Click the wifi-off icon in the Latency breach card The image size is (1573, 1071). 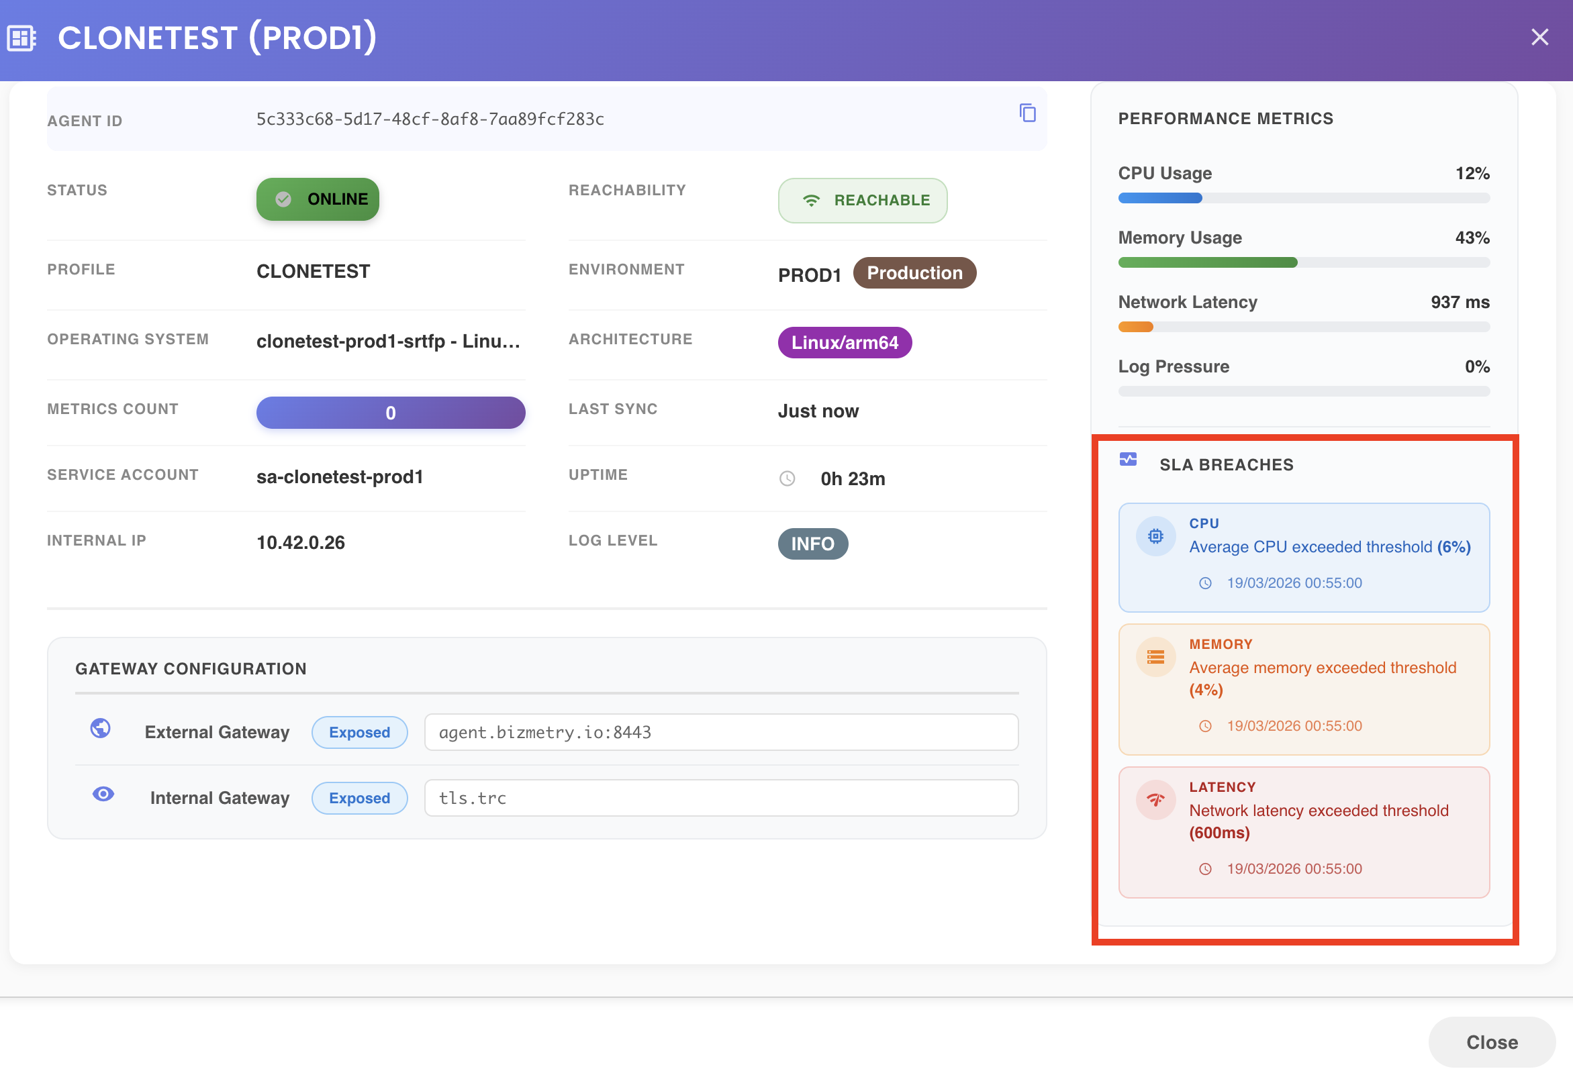1156,801
